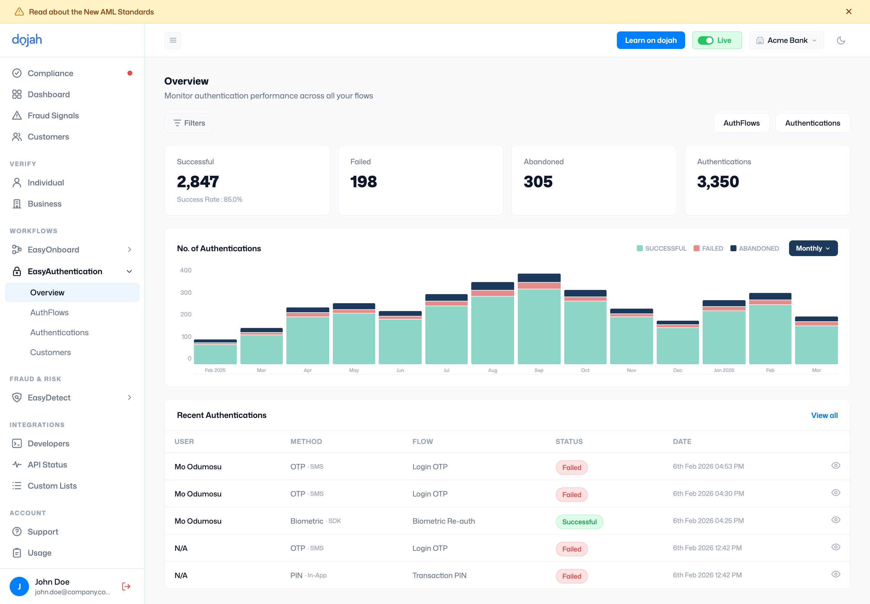View details of N/A OTP SMS row
The height and width of the screenshot is (604, 870).
(x=836, y=547)
